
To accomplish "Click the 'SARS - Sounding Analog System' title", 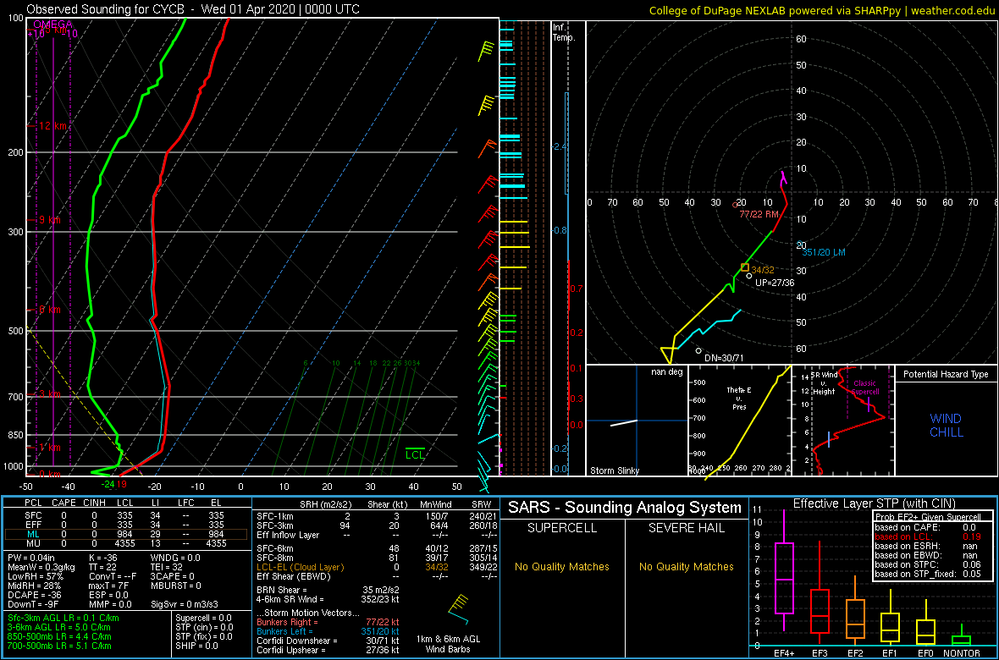I will [625, 508].
